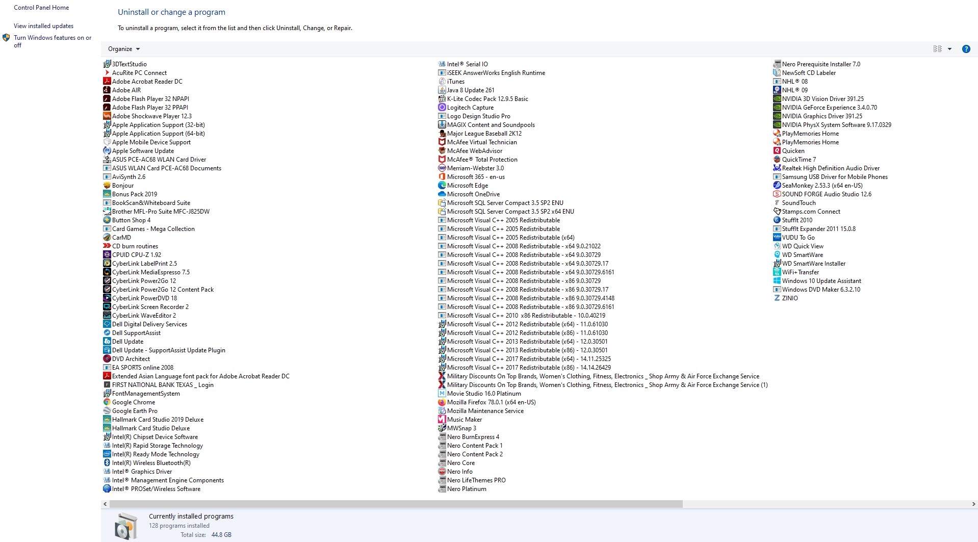978x542 pixels.
Task: Select Microsoft 365 - en-us
Action: [476, 176]
